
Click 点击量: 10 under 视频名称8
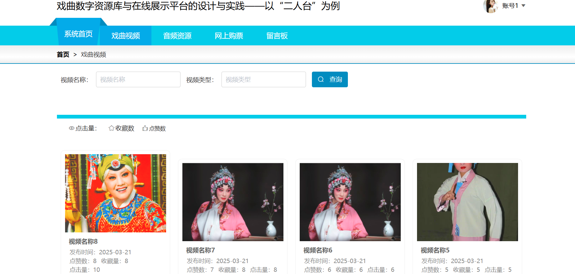click(x=85, y=270)
